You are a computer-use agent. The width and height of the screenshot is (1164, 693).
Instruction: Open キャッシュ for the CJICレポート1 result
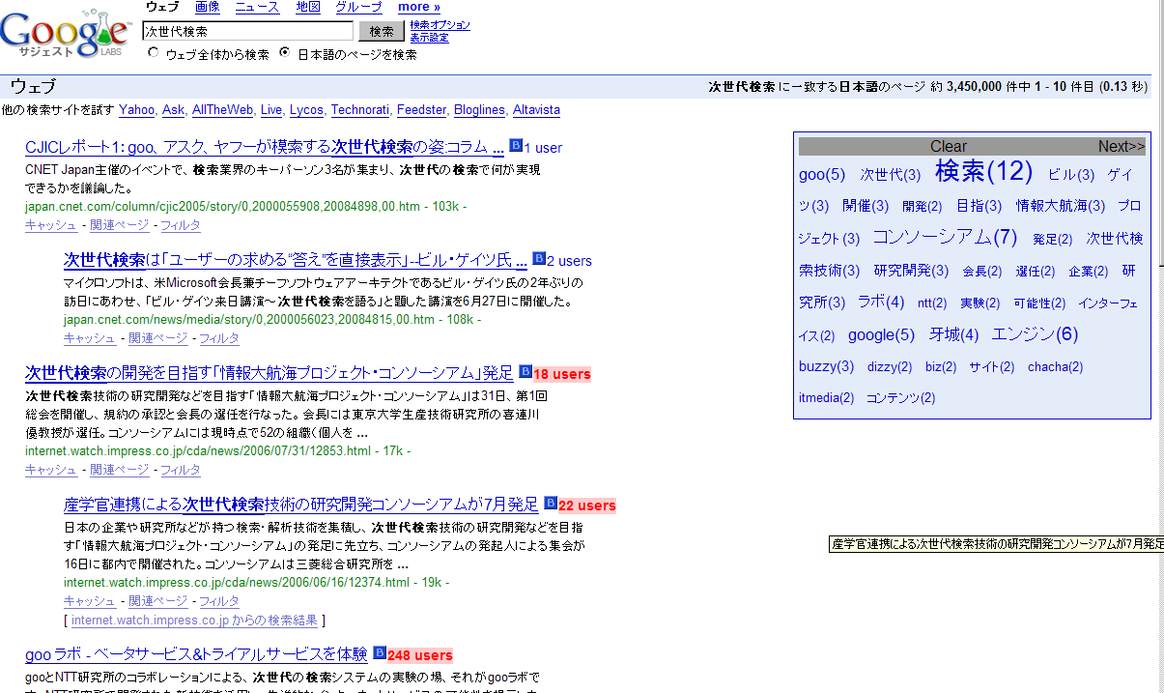51,225
